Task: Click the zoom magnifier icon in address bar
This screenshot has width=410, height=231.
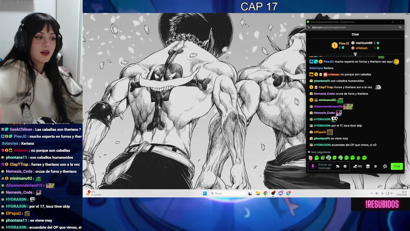Action: click(400, 28)
